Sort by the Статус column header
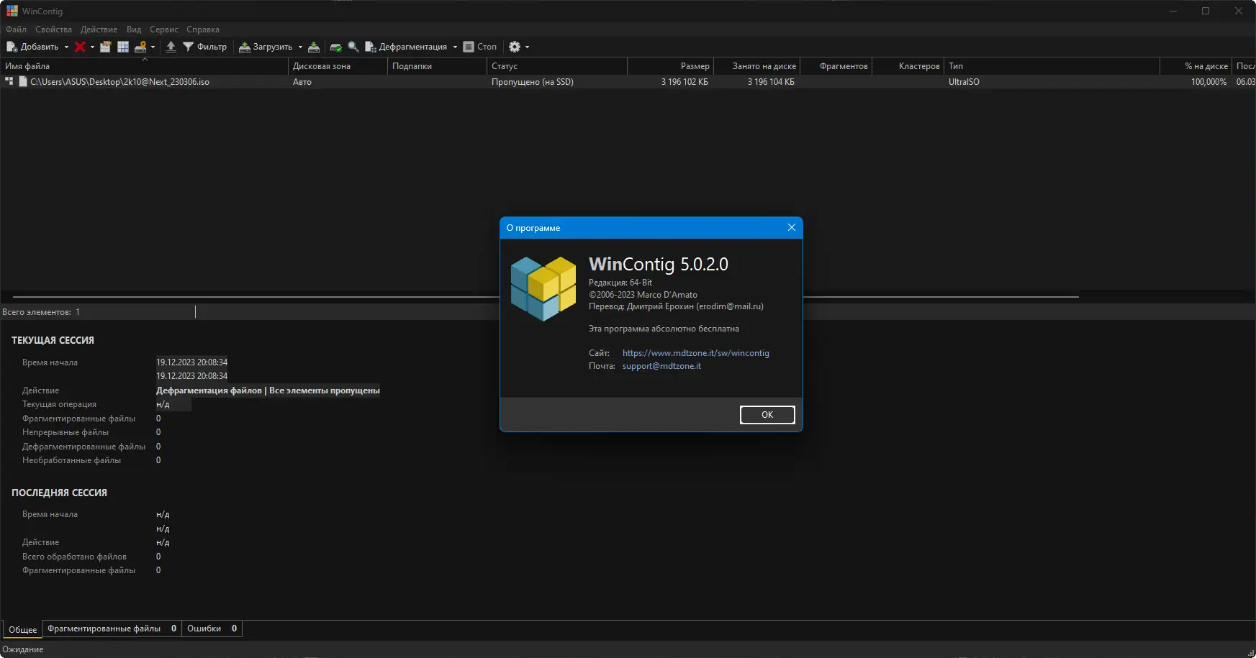 point(557,66)
